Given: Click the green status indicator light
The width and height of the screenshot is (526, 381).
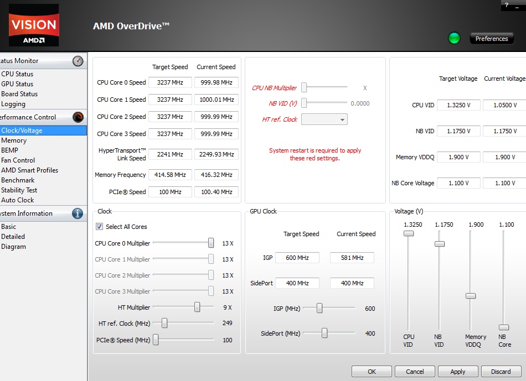Looking at the screenshot, I should (x=454, y=38).
